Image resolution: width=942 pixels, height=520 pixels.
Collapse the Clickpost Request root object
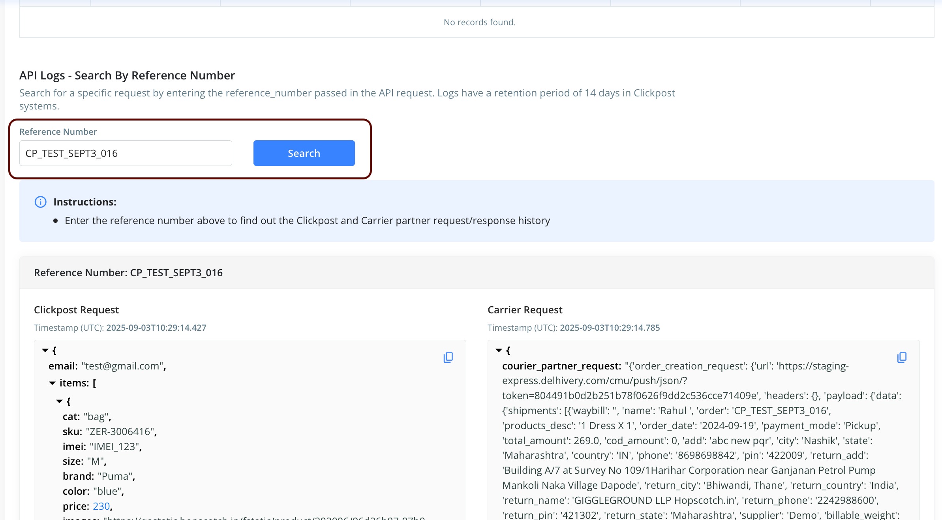point(45,350)
